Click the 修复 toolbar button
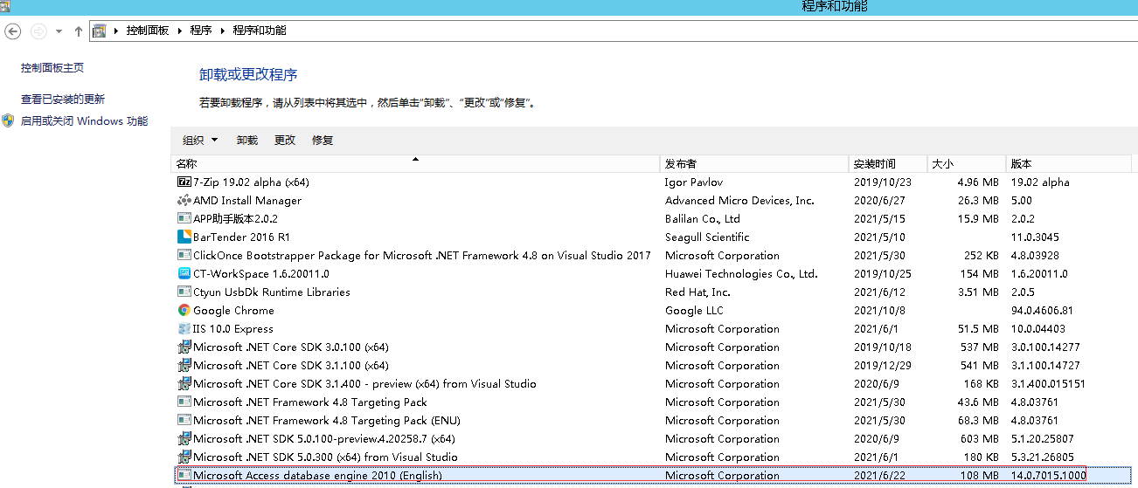This screenshot has width=1138, height=488. click(x=323, y=141)
